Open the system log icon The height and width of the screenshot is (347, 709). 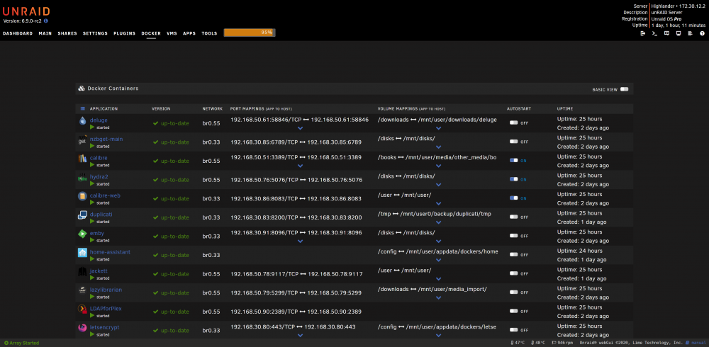point(690,33)
